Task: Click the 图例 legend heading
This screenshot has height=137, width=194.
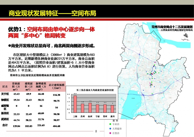Action: pos(115,120)
